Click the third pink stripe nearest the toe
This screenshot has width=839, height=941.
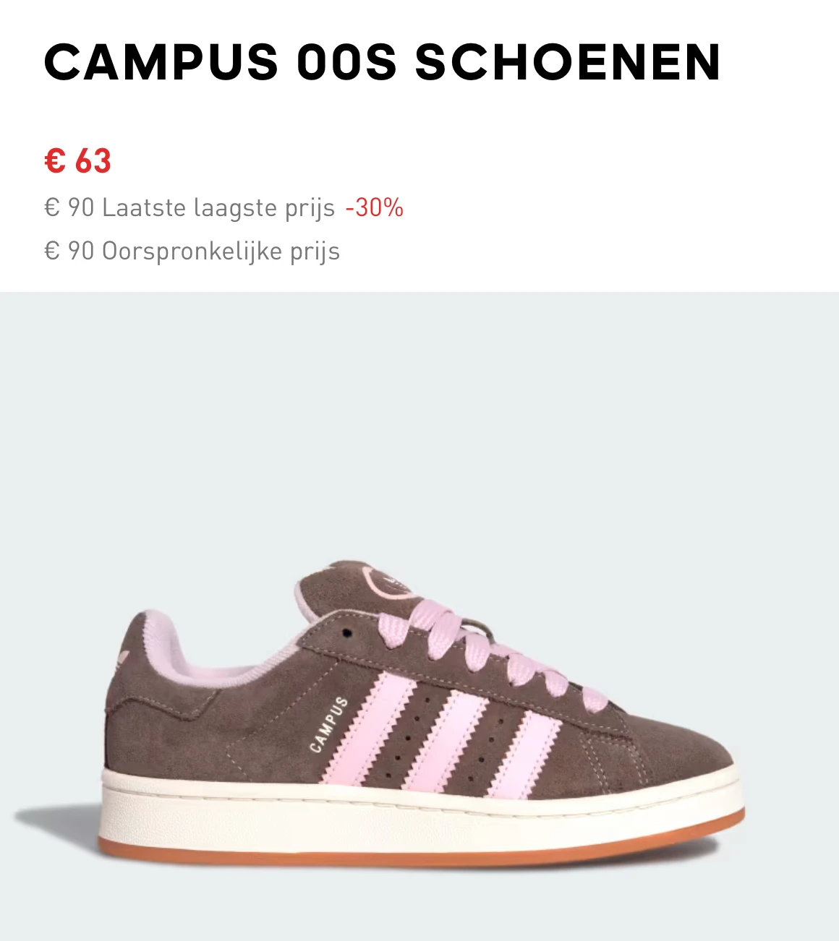[x=526, y=753]
